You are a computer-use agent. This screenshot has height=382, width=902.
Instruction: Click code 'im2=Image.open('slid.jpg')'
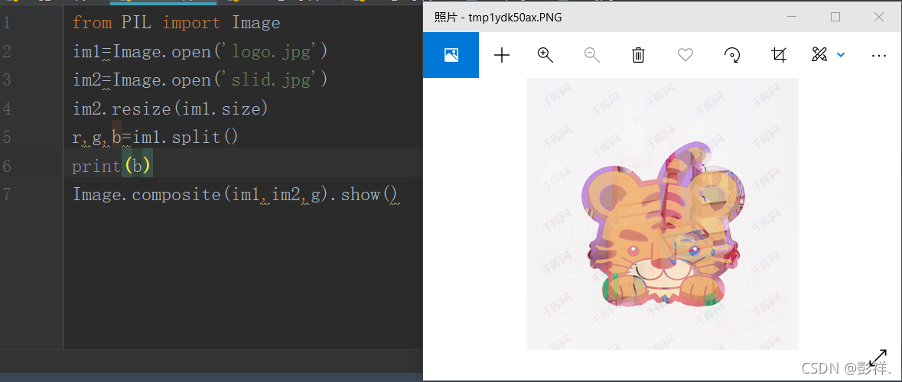click(x=200, y=80)
